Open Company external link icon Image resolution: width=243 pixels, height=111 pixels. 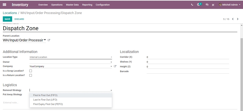(115, 66)
